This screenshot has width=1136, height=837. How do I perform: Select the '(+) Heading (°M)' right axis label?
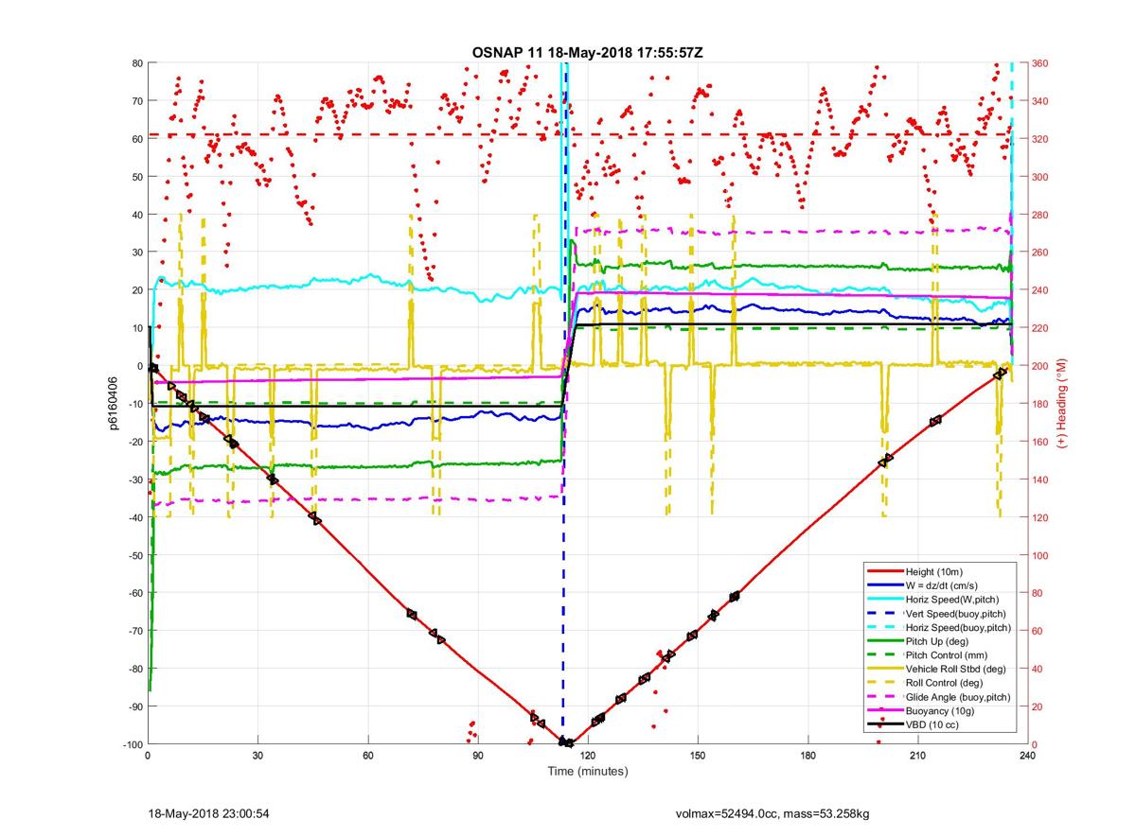tap(1063, 404)
